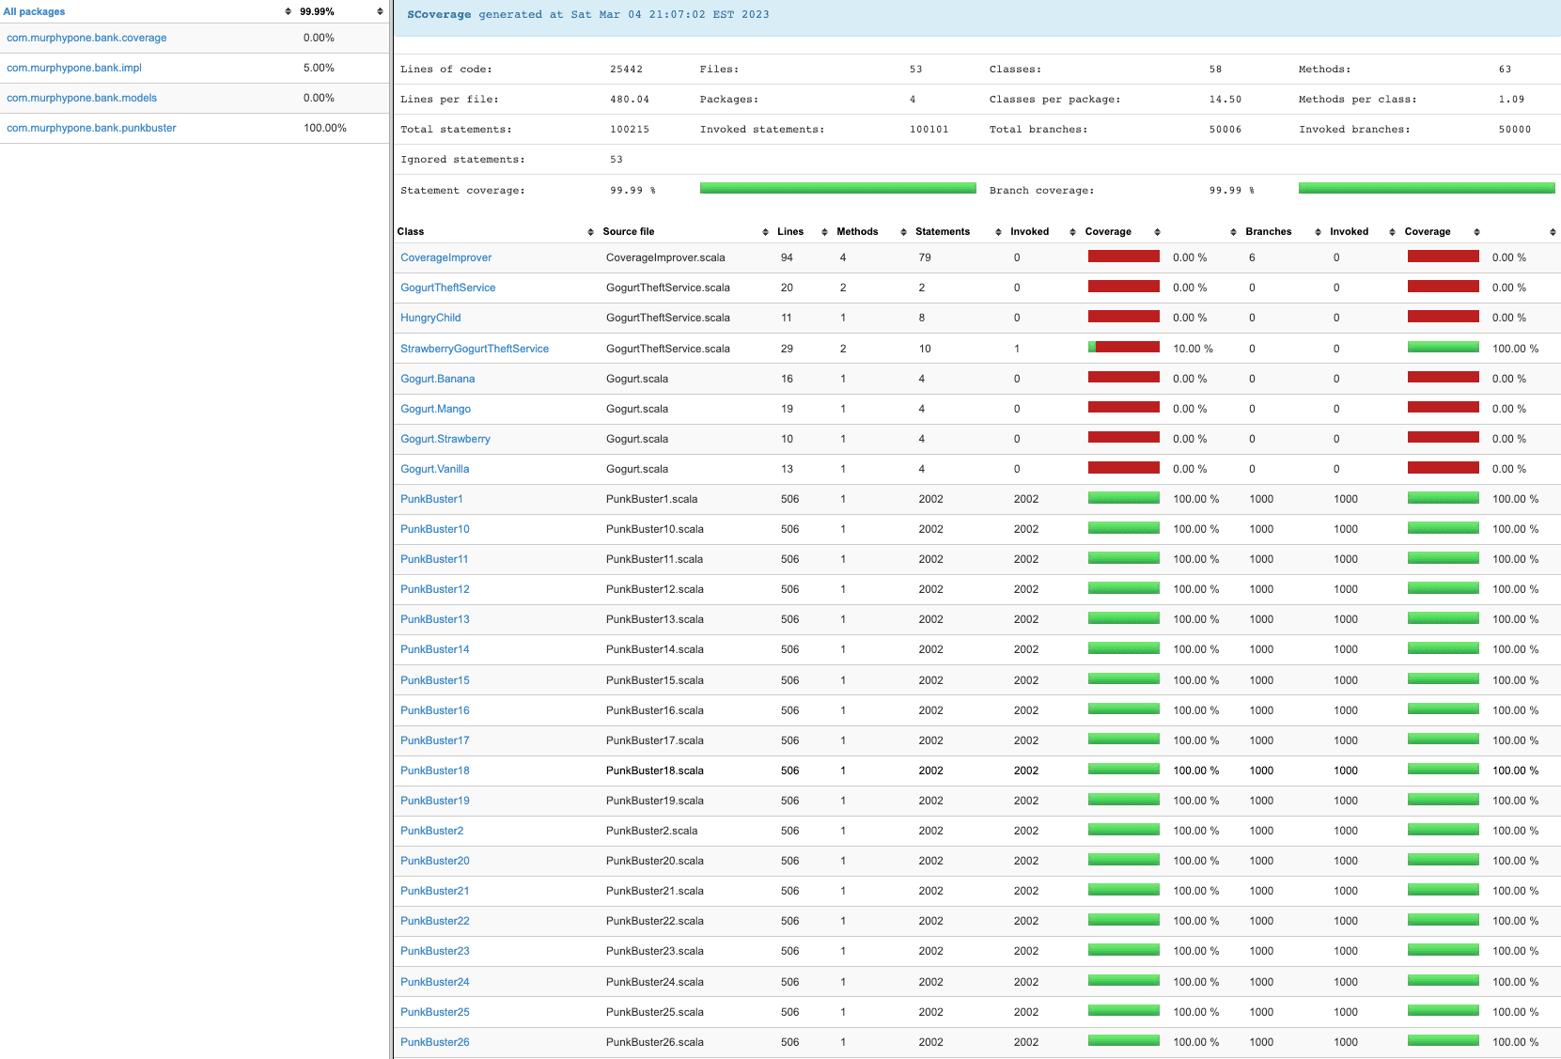Screen dimensions: 1561x1059
Task: Open com.murphypone.bank.models package
Action: tap(82, 98)
